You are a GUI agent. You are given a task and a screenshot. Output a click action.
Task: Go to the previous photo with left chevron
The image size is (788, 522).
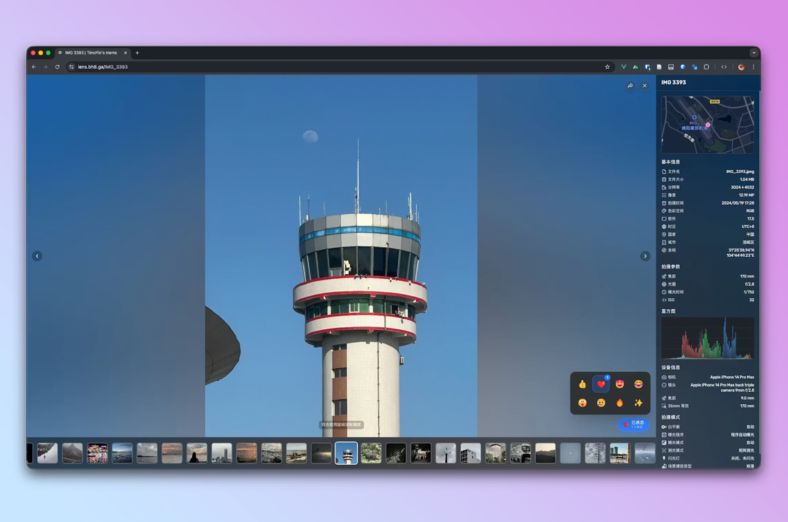[x=37, y=256]
